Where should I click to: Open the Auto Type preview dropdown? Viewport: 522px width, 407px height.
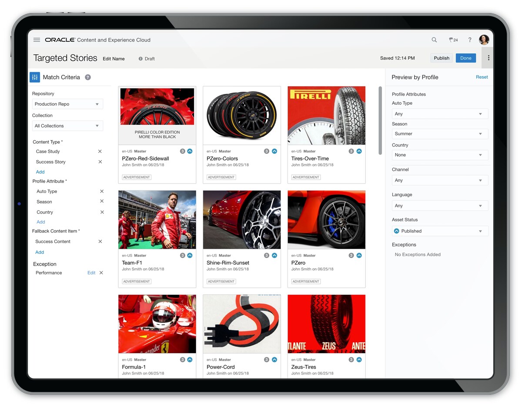pyautogui.click(x=440, y=114)
